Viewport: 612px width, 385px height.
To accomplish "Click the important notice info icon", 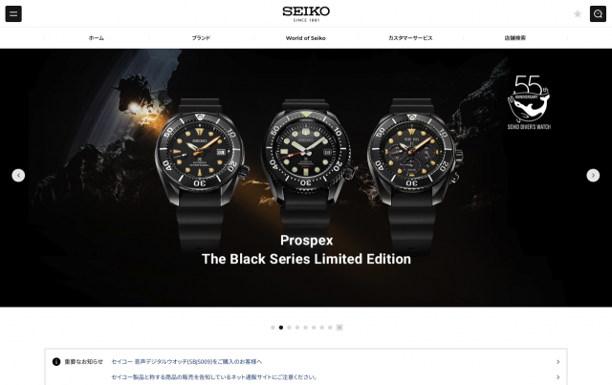I will pyautogui.click(x=56, y=362).
